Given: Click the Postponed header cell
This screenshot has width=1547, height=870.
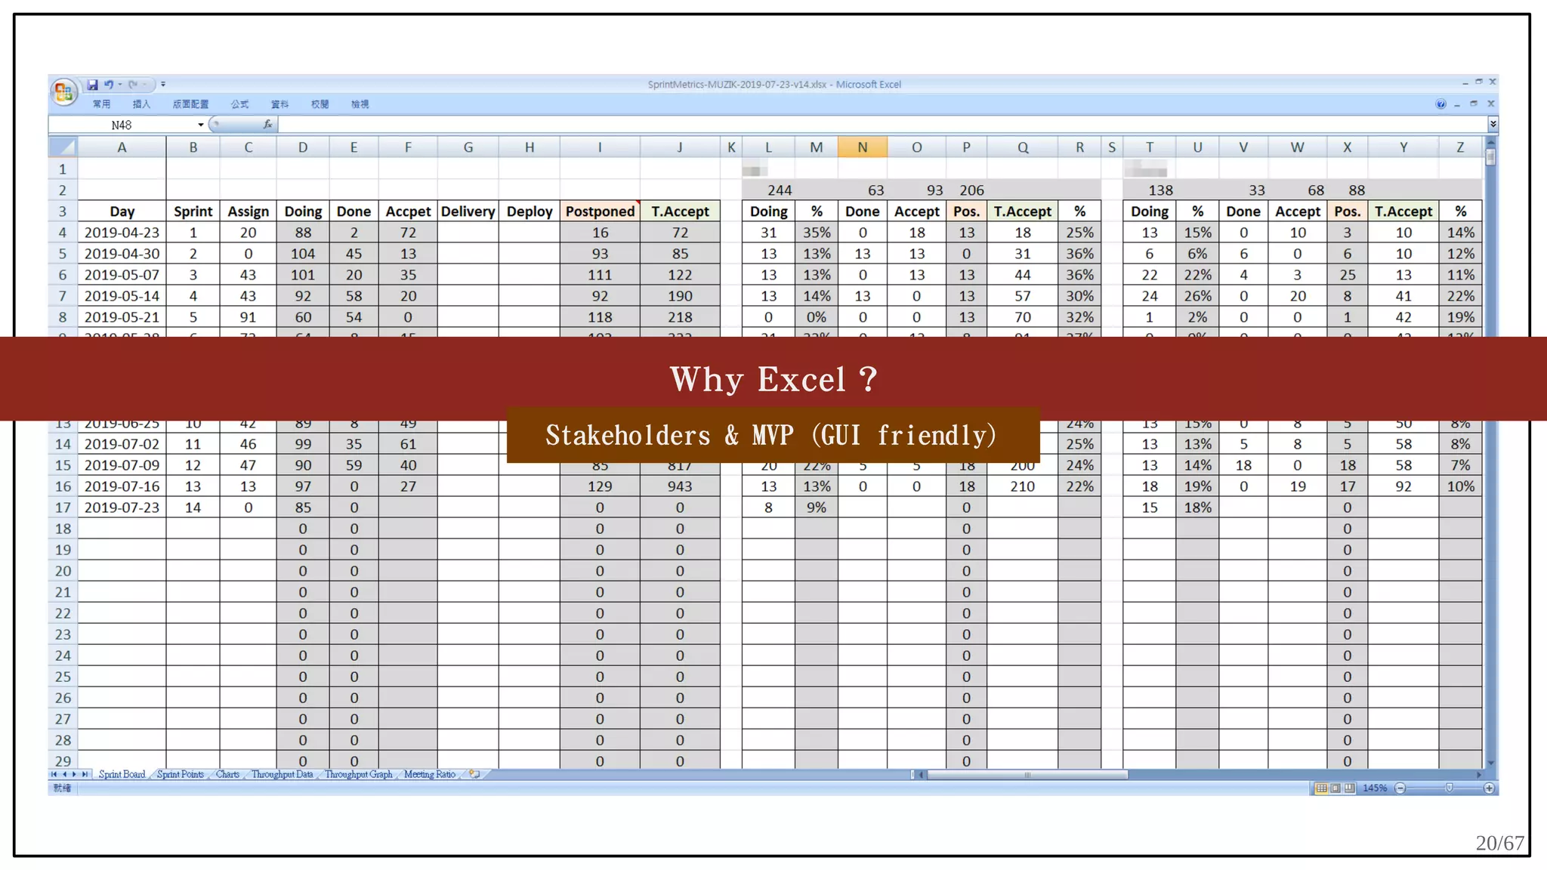Looking at the screenshot, I should 600,211.
